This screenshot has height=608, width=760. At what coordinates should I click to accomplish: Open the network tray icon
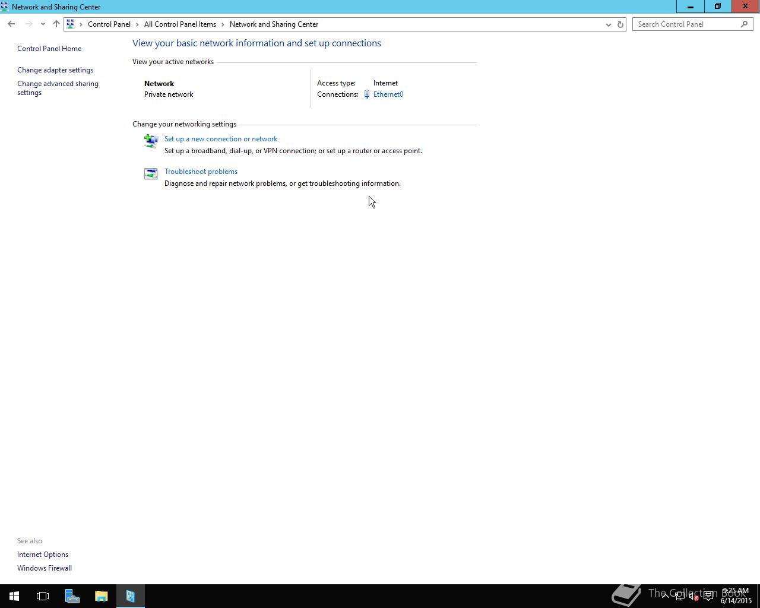(680, 596)
